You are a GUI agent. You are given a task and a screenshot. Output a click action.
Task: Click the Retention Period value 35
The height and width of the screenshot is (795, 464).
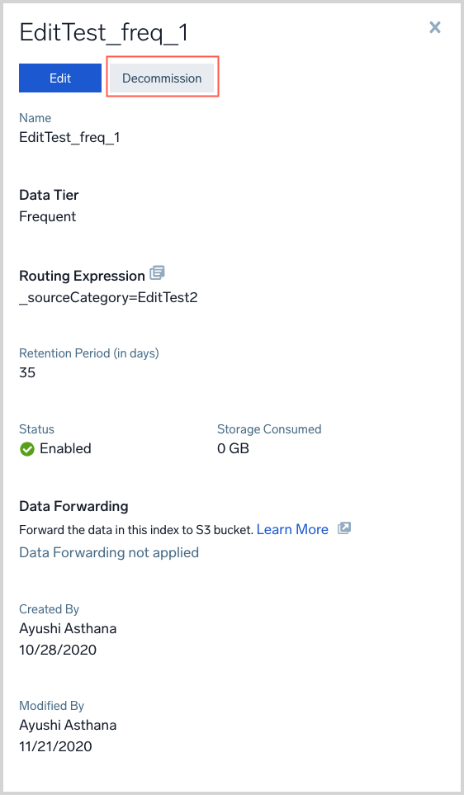tap(27, 372)
